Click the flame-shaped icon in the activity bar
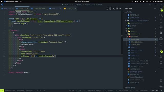The width and height of the screenshot is (164, 92). (x=161, y=33)
